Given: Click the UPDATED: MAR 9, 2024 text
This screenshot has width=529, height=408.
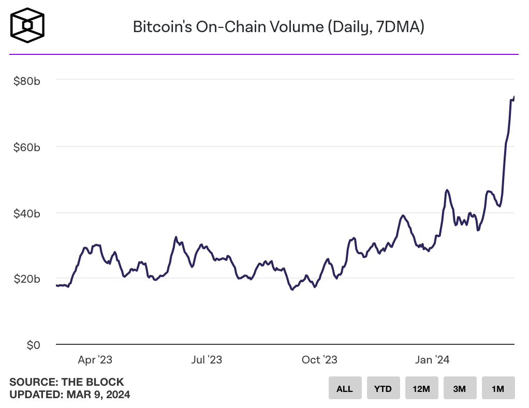Looking at the screenshot, I should tap(70, 395).
